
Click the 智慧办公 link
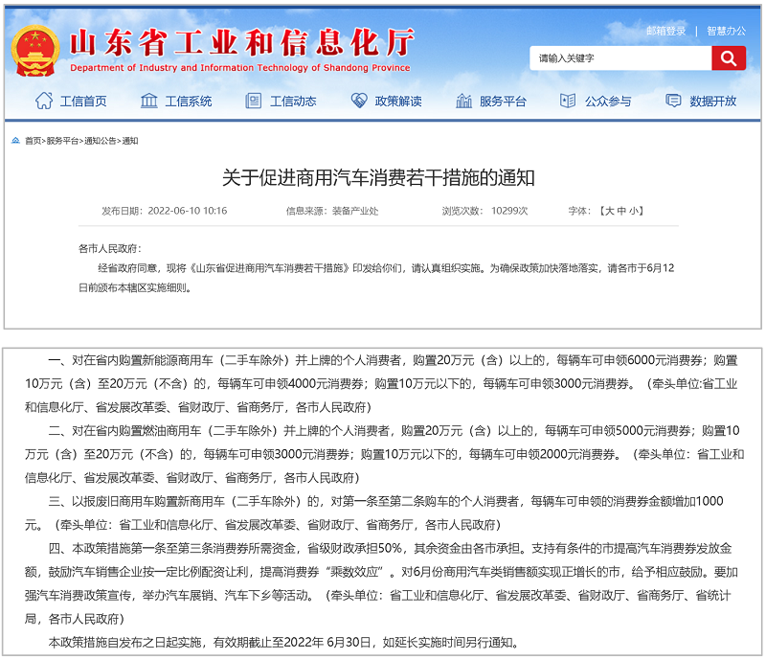(x=726, y=31)
